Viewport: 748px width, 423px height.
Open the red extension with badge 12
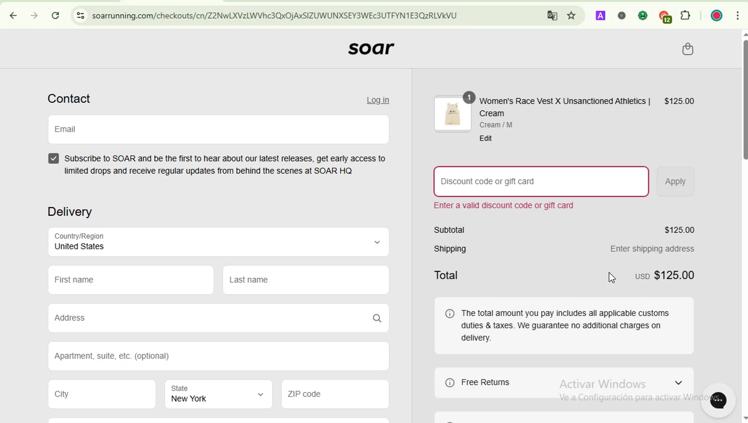pos(665,17)
